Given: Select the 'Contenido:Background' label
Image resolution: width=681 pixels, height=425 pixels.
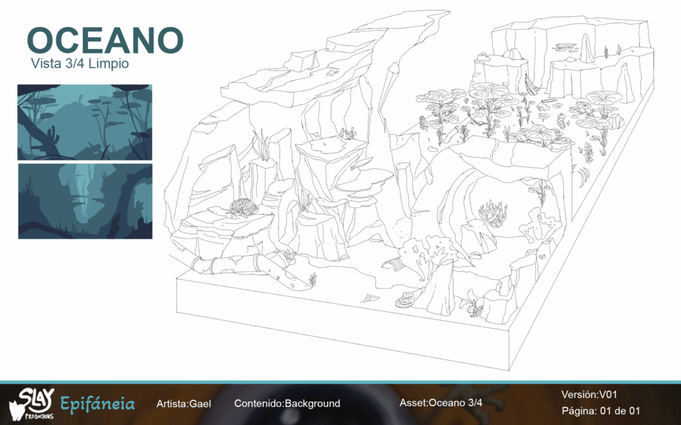Looking at the screenshot, I should (x=287, y=403).
